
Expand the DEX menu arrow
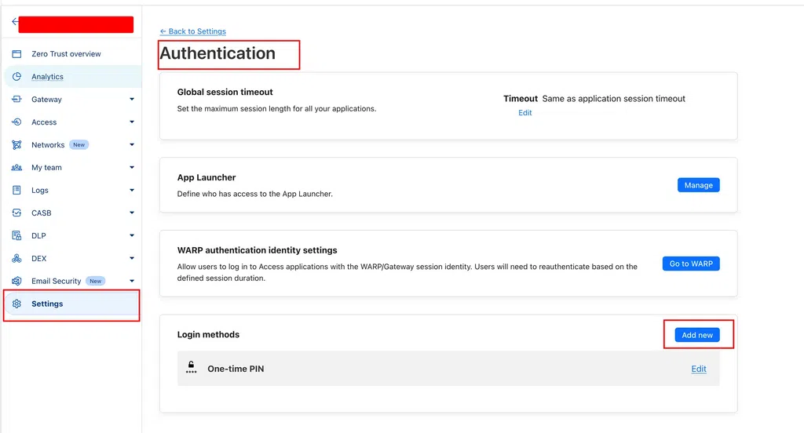(x=132, y=258)
